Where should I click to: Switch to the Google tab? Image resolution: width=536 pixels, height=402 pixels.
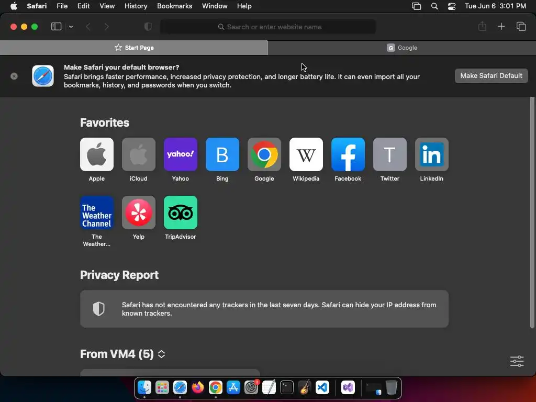coord(402,48)
